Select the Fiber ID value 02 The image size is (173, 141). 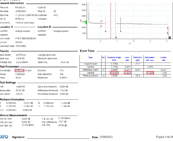pos(55,11)
